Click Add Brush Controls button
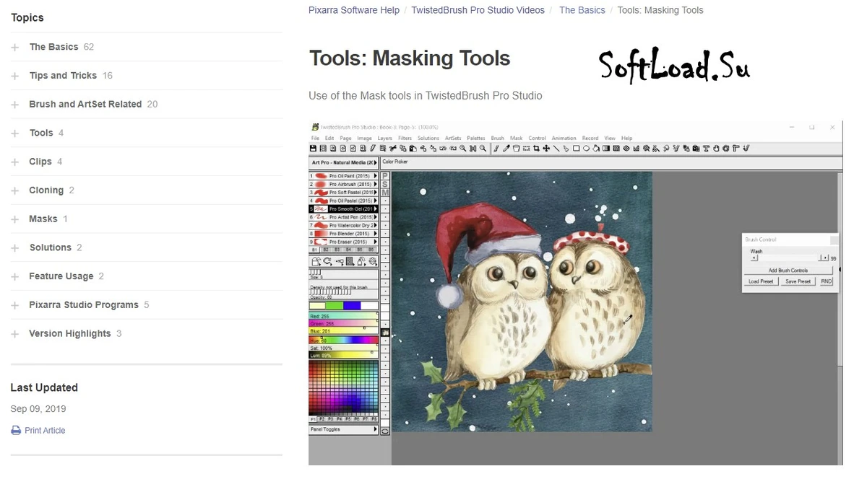 coord(788,271)
